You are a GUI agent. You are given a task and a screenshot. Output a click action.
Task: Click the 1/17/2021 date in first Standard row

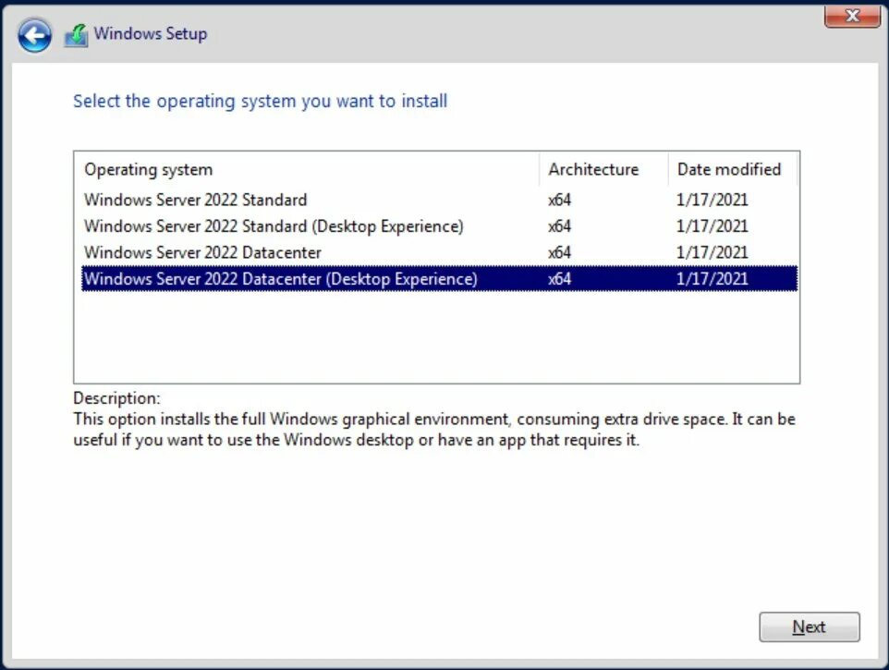click(x=712, y=200)
